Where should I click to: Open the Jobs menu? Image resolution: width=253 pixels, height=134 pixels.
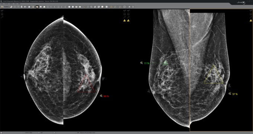pyautogui.click(x=16, y=4)
